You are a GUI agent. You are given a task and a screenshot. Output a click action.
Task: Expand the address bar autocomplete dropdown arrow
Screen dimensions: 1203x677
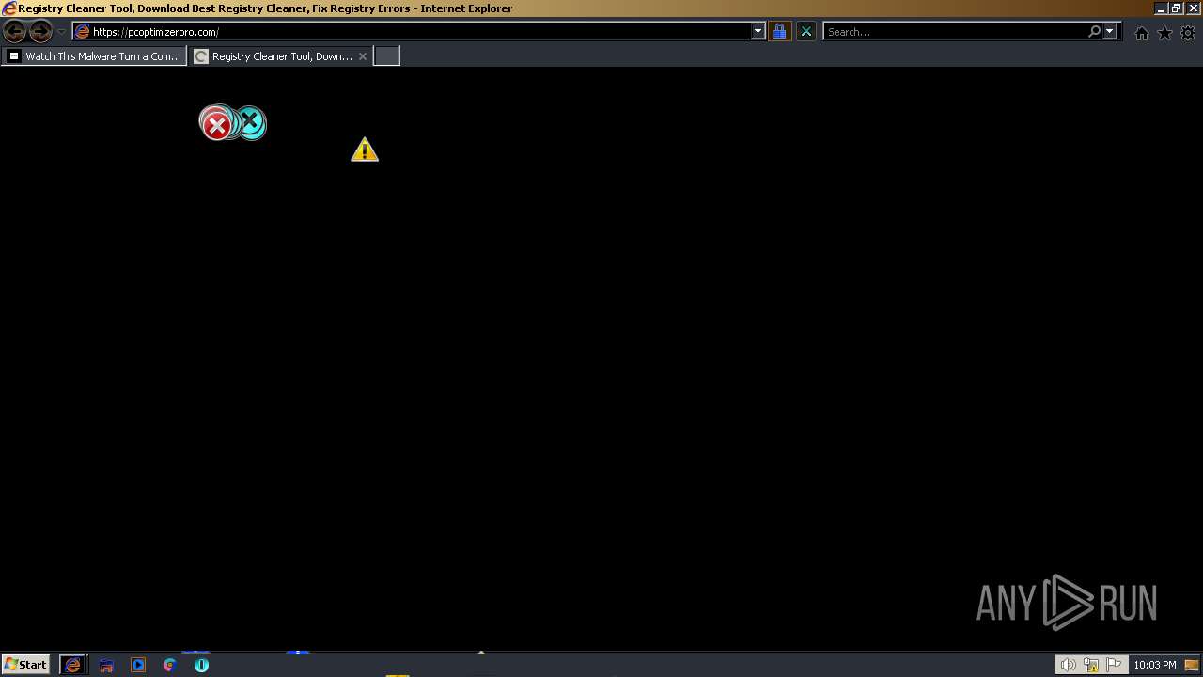(x=758, y=32)
